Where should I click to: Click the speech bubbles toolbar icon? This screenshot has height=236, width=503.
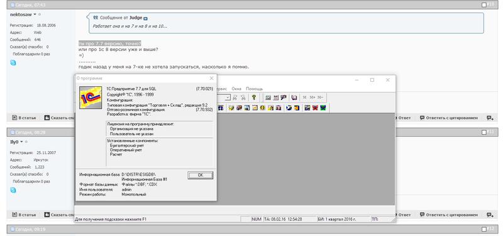click(284, 98)
